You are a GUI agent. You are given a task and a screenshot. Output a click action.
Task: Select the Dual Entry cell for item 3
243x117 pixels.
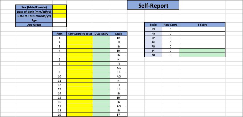[x=101, y=46]
